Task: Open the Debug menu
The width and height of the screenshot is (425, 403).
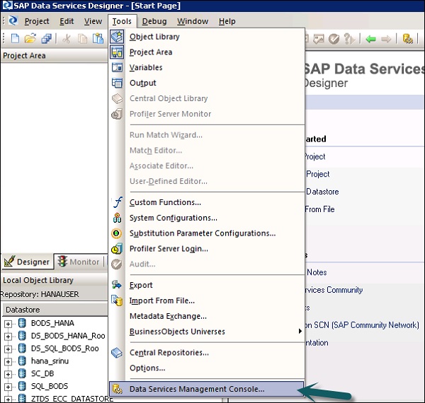Action: click(x=154, y=21)
